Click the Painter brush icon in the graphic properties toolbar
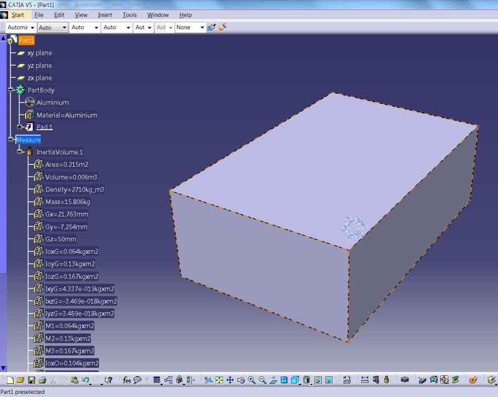Viewport: 498px width, 397px height. coord(211,27)
